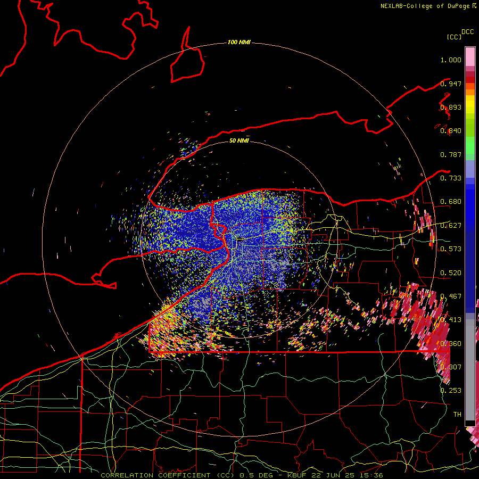Click the bright green segment of the color bar
The width and height of the screenshot is (479, 479).
[x=470, y=145]
